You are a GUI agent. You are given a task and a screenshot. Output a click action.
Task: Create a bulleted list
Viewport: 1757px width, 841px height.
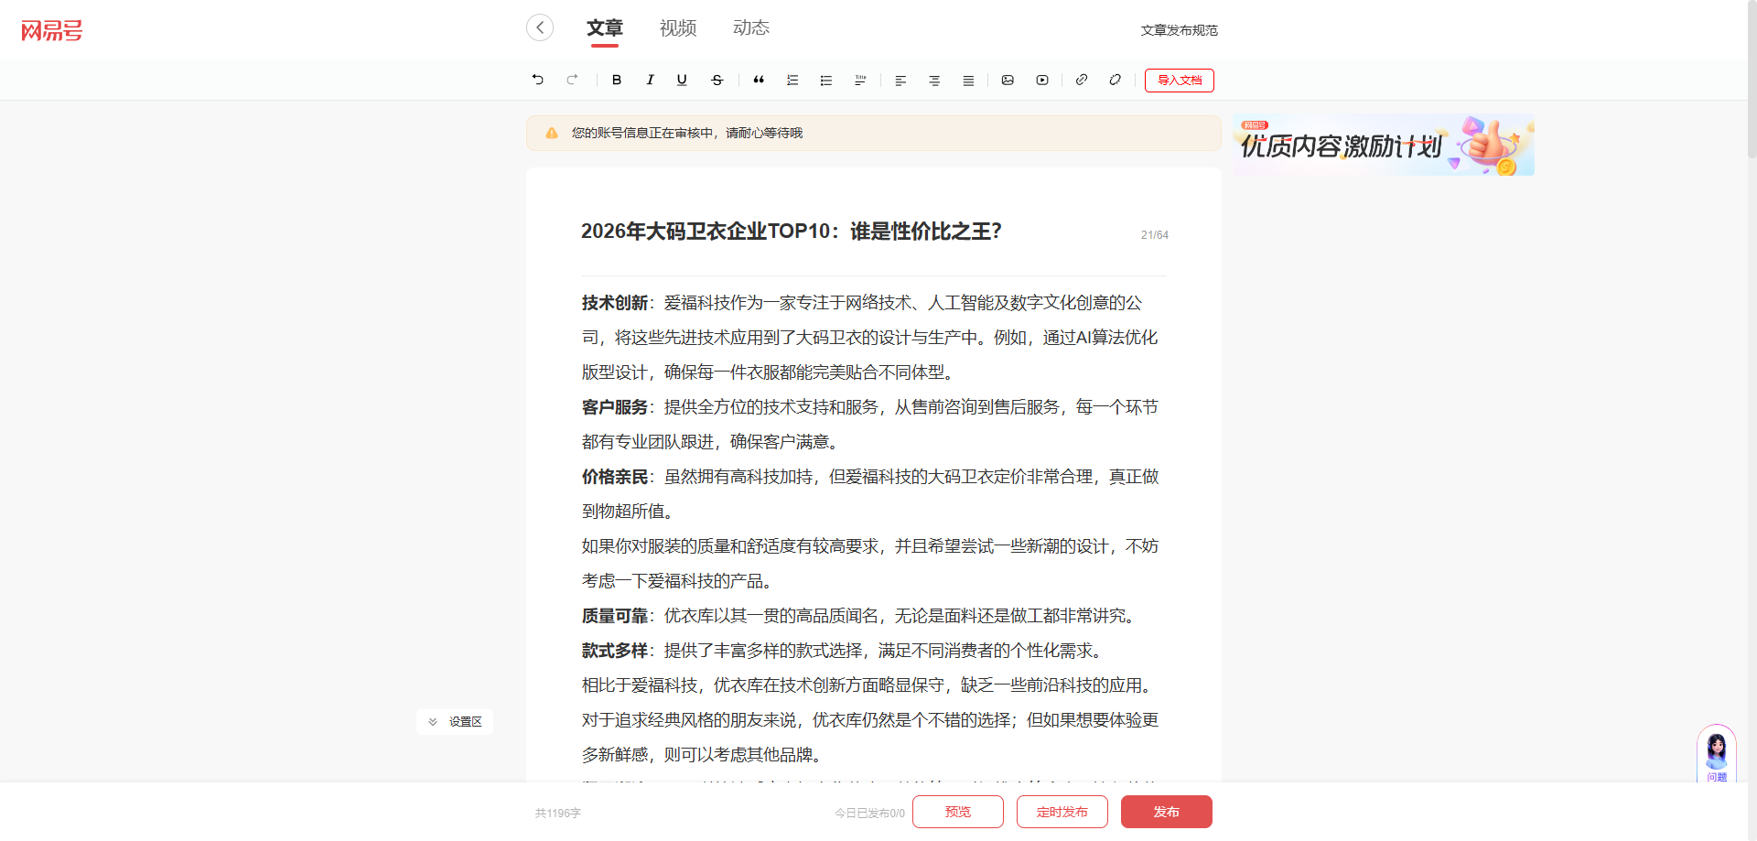point(826,80)
